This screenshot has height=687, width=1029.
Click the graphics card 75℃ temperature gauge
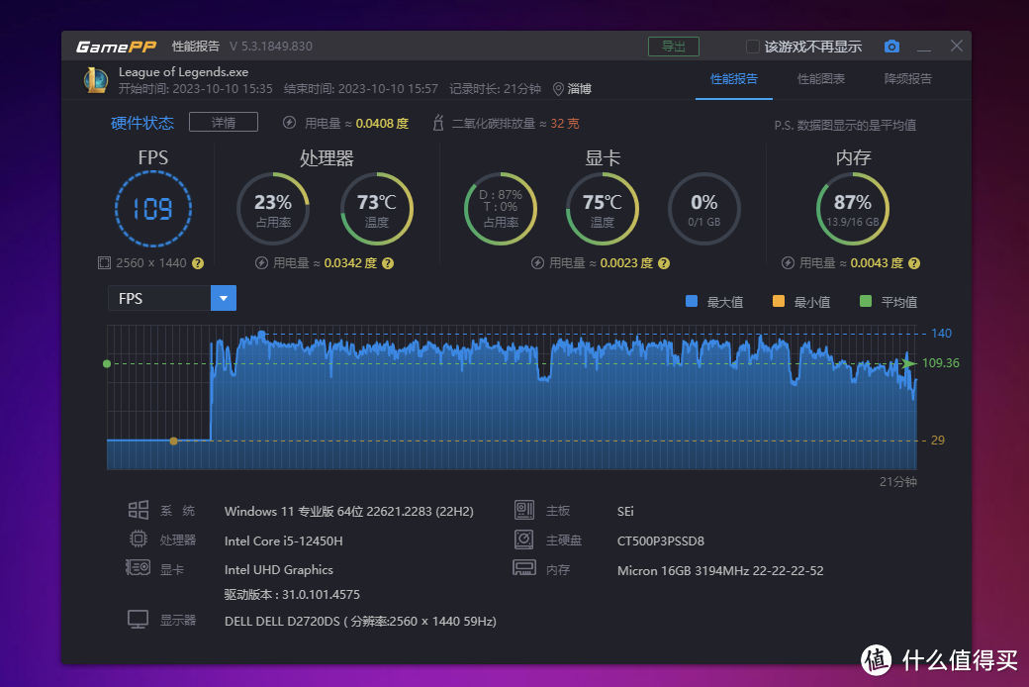click(603, 209)
